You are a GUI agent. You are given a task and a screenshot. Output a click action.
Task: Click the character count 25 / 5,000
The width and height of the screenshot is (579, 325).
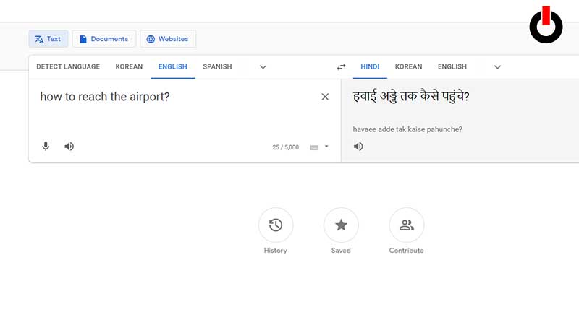[285, 147]
